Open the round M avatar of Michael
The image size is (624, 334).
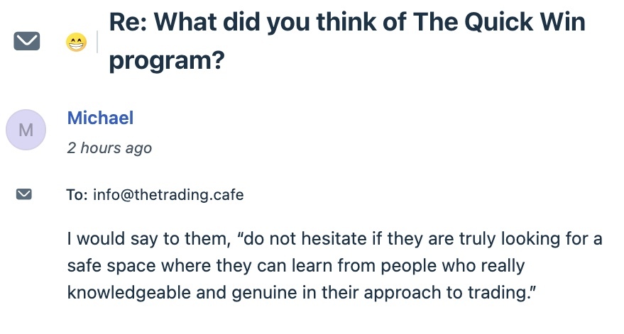26,130
